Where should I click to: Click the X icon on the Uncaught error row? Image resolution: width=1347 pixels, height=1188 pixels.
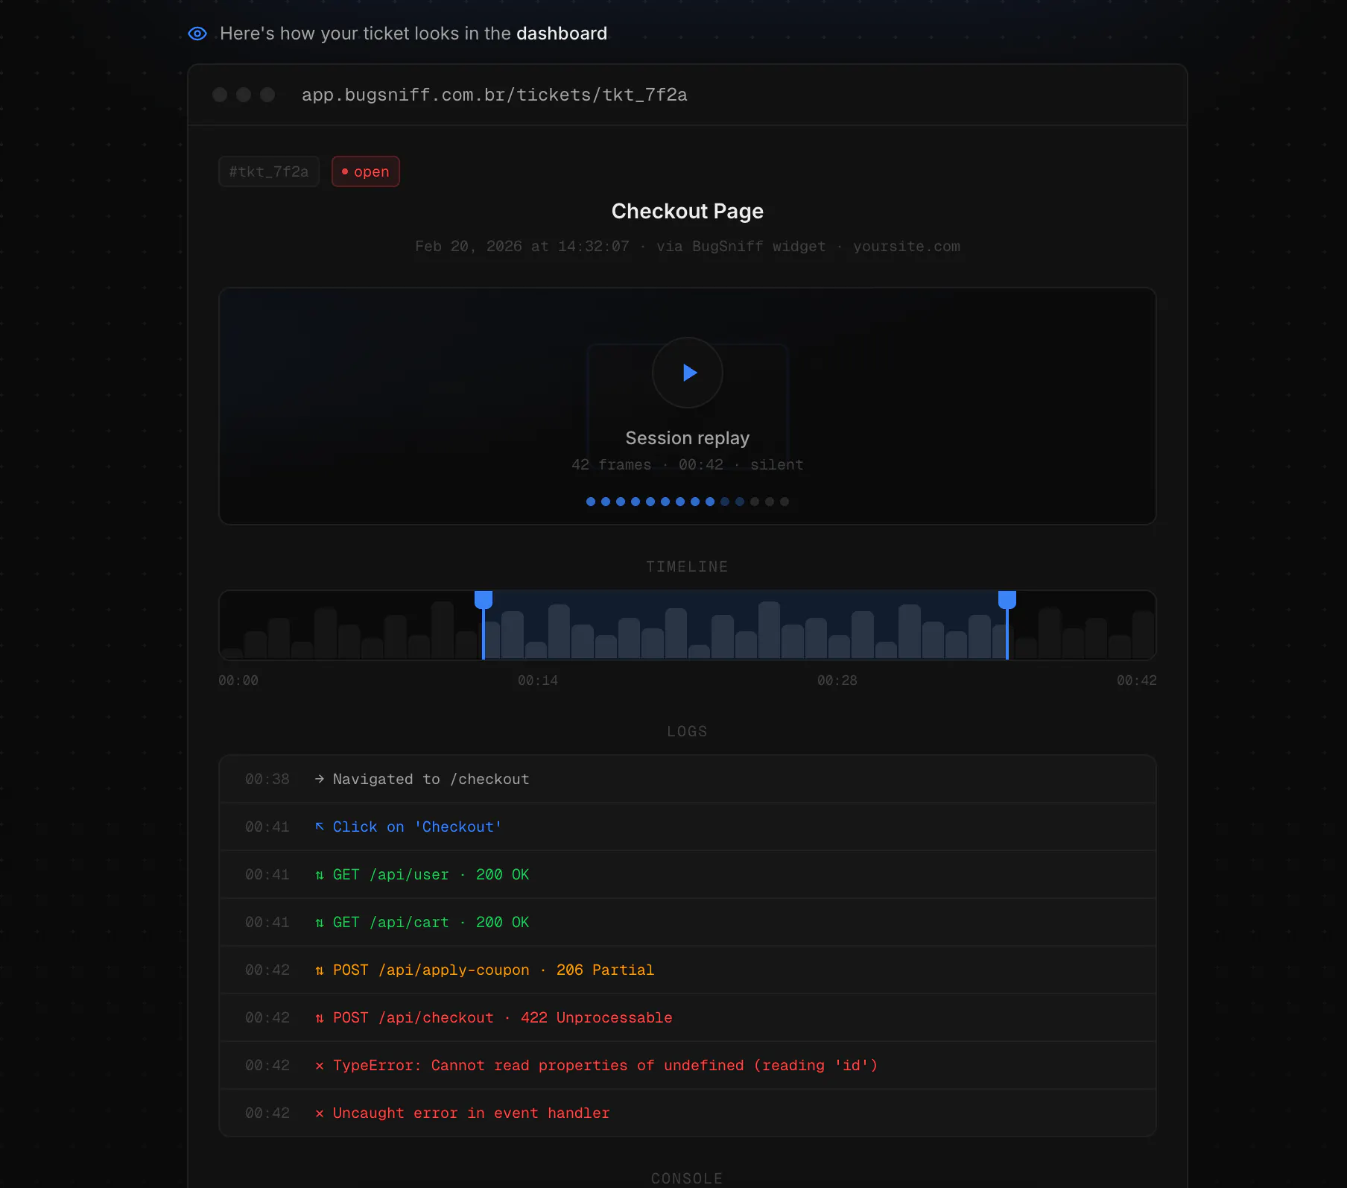(320, 1113)
